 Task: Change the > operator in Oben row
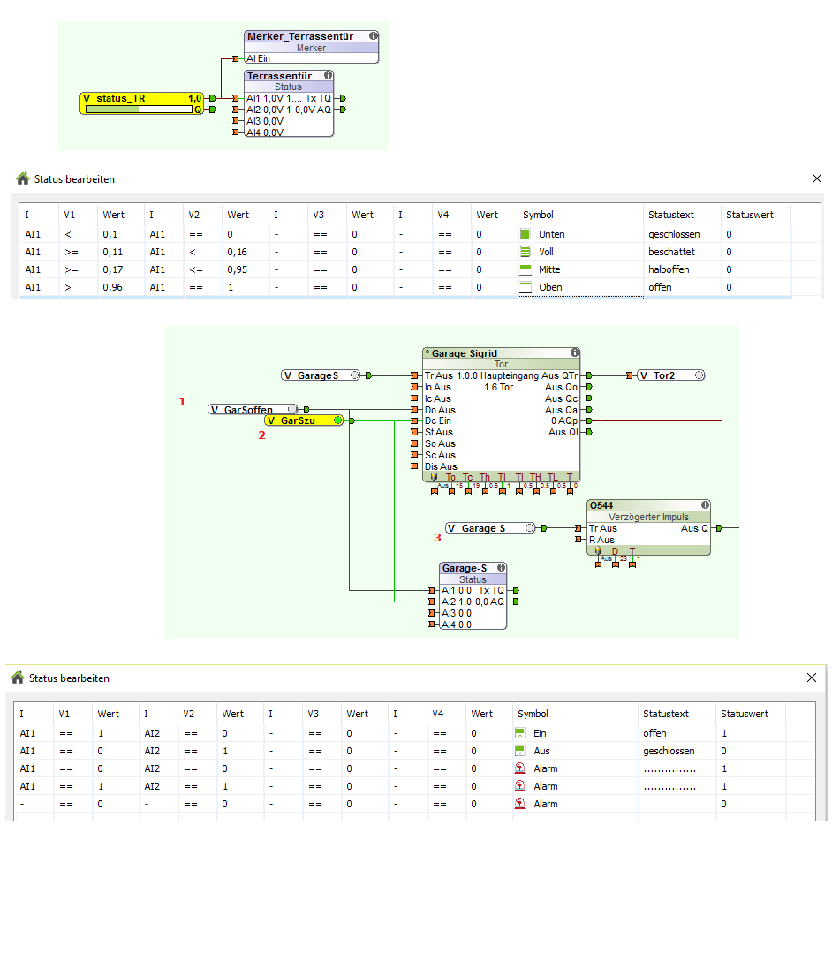(x=68, y=287)
